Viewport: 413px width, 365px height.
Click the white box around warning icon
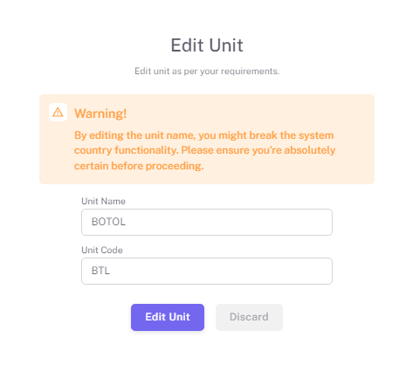pyautogui.click(x=58, y=112)
